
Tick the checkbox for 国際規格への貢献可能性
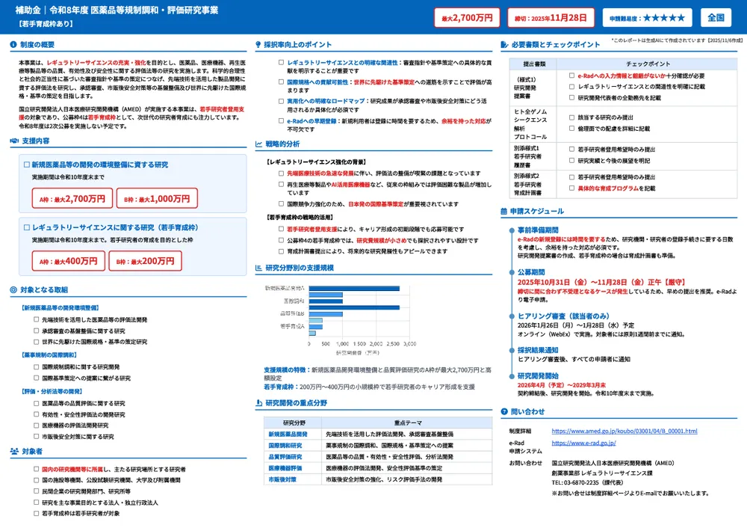click(281, 81)
